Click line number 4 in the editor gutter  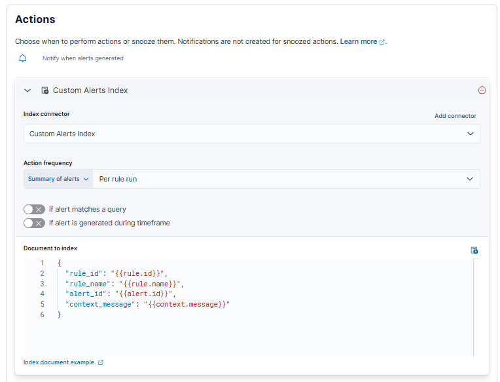click(42, 294)
